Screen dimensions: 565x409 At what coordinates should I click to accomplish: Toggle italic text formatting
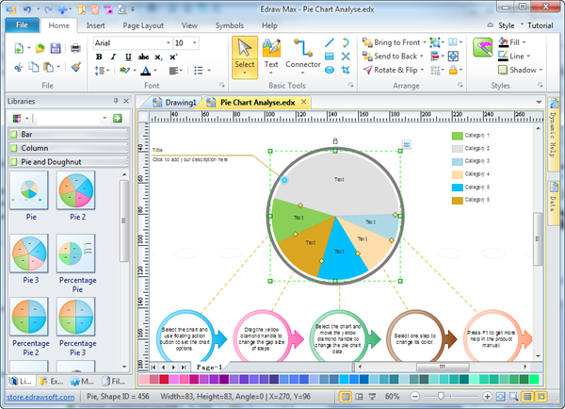pos(115,57)
